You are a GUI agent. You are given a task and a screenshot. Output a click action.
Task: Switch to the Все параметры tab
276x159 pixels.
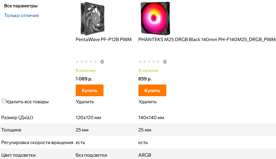(21, 6)
